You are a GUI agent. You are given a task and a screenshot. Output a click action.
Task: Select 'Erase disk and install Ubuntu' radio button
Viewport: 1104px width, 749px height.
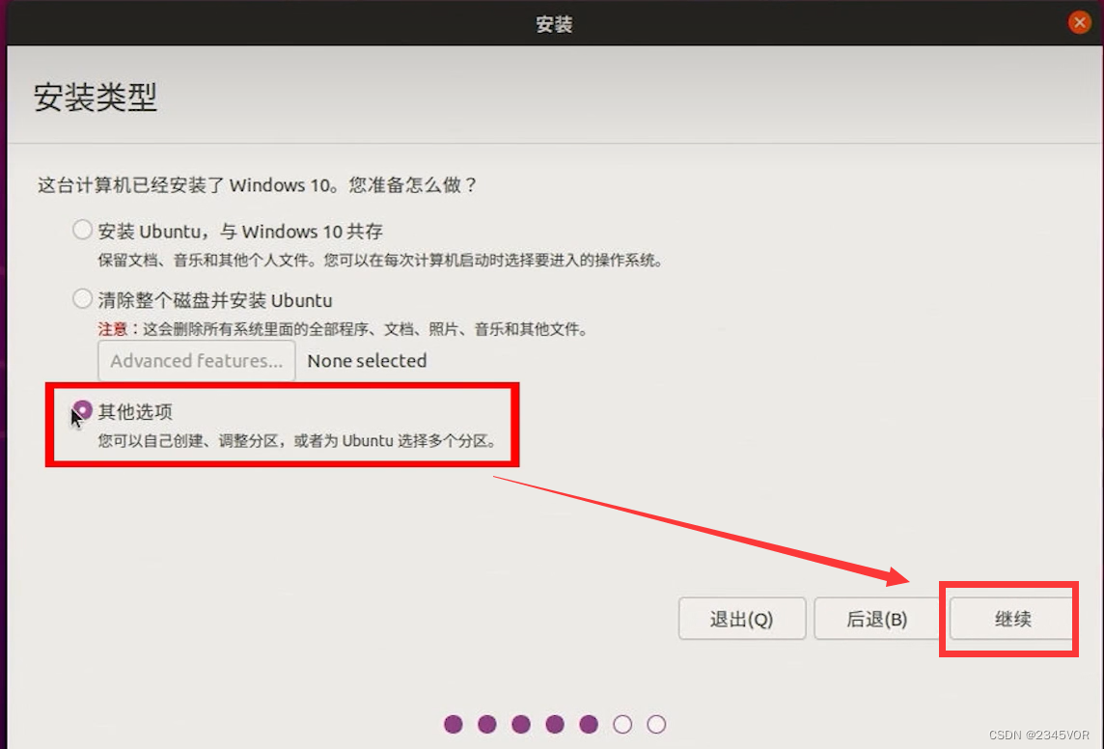(82, 299)
